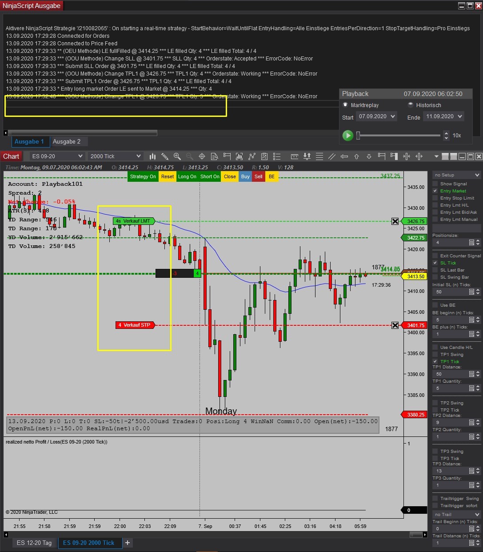
Task: Select Historisch radio button
Action: (411, 105)
